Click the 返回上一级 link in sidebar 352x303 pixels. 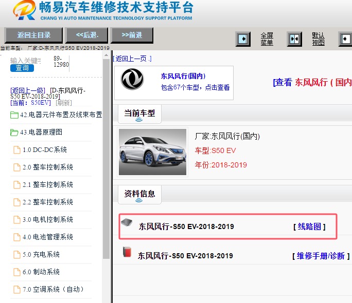28,90
